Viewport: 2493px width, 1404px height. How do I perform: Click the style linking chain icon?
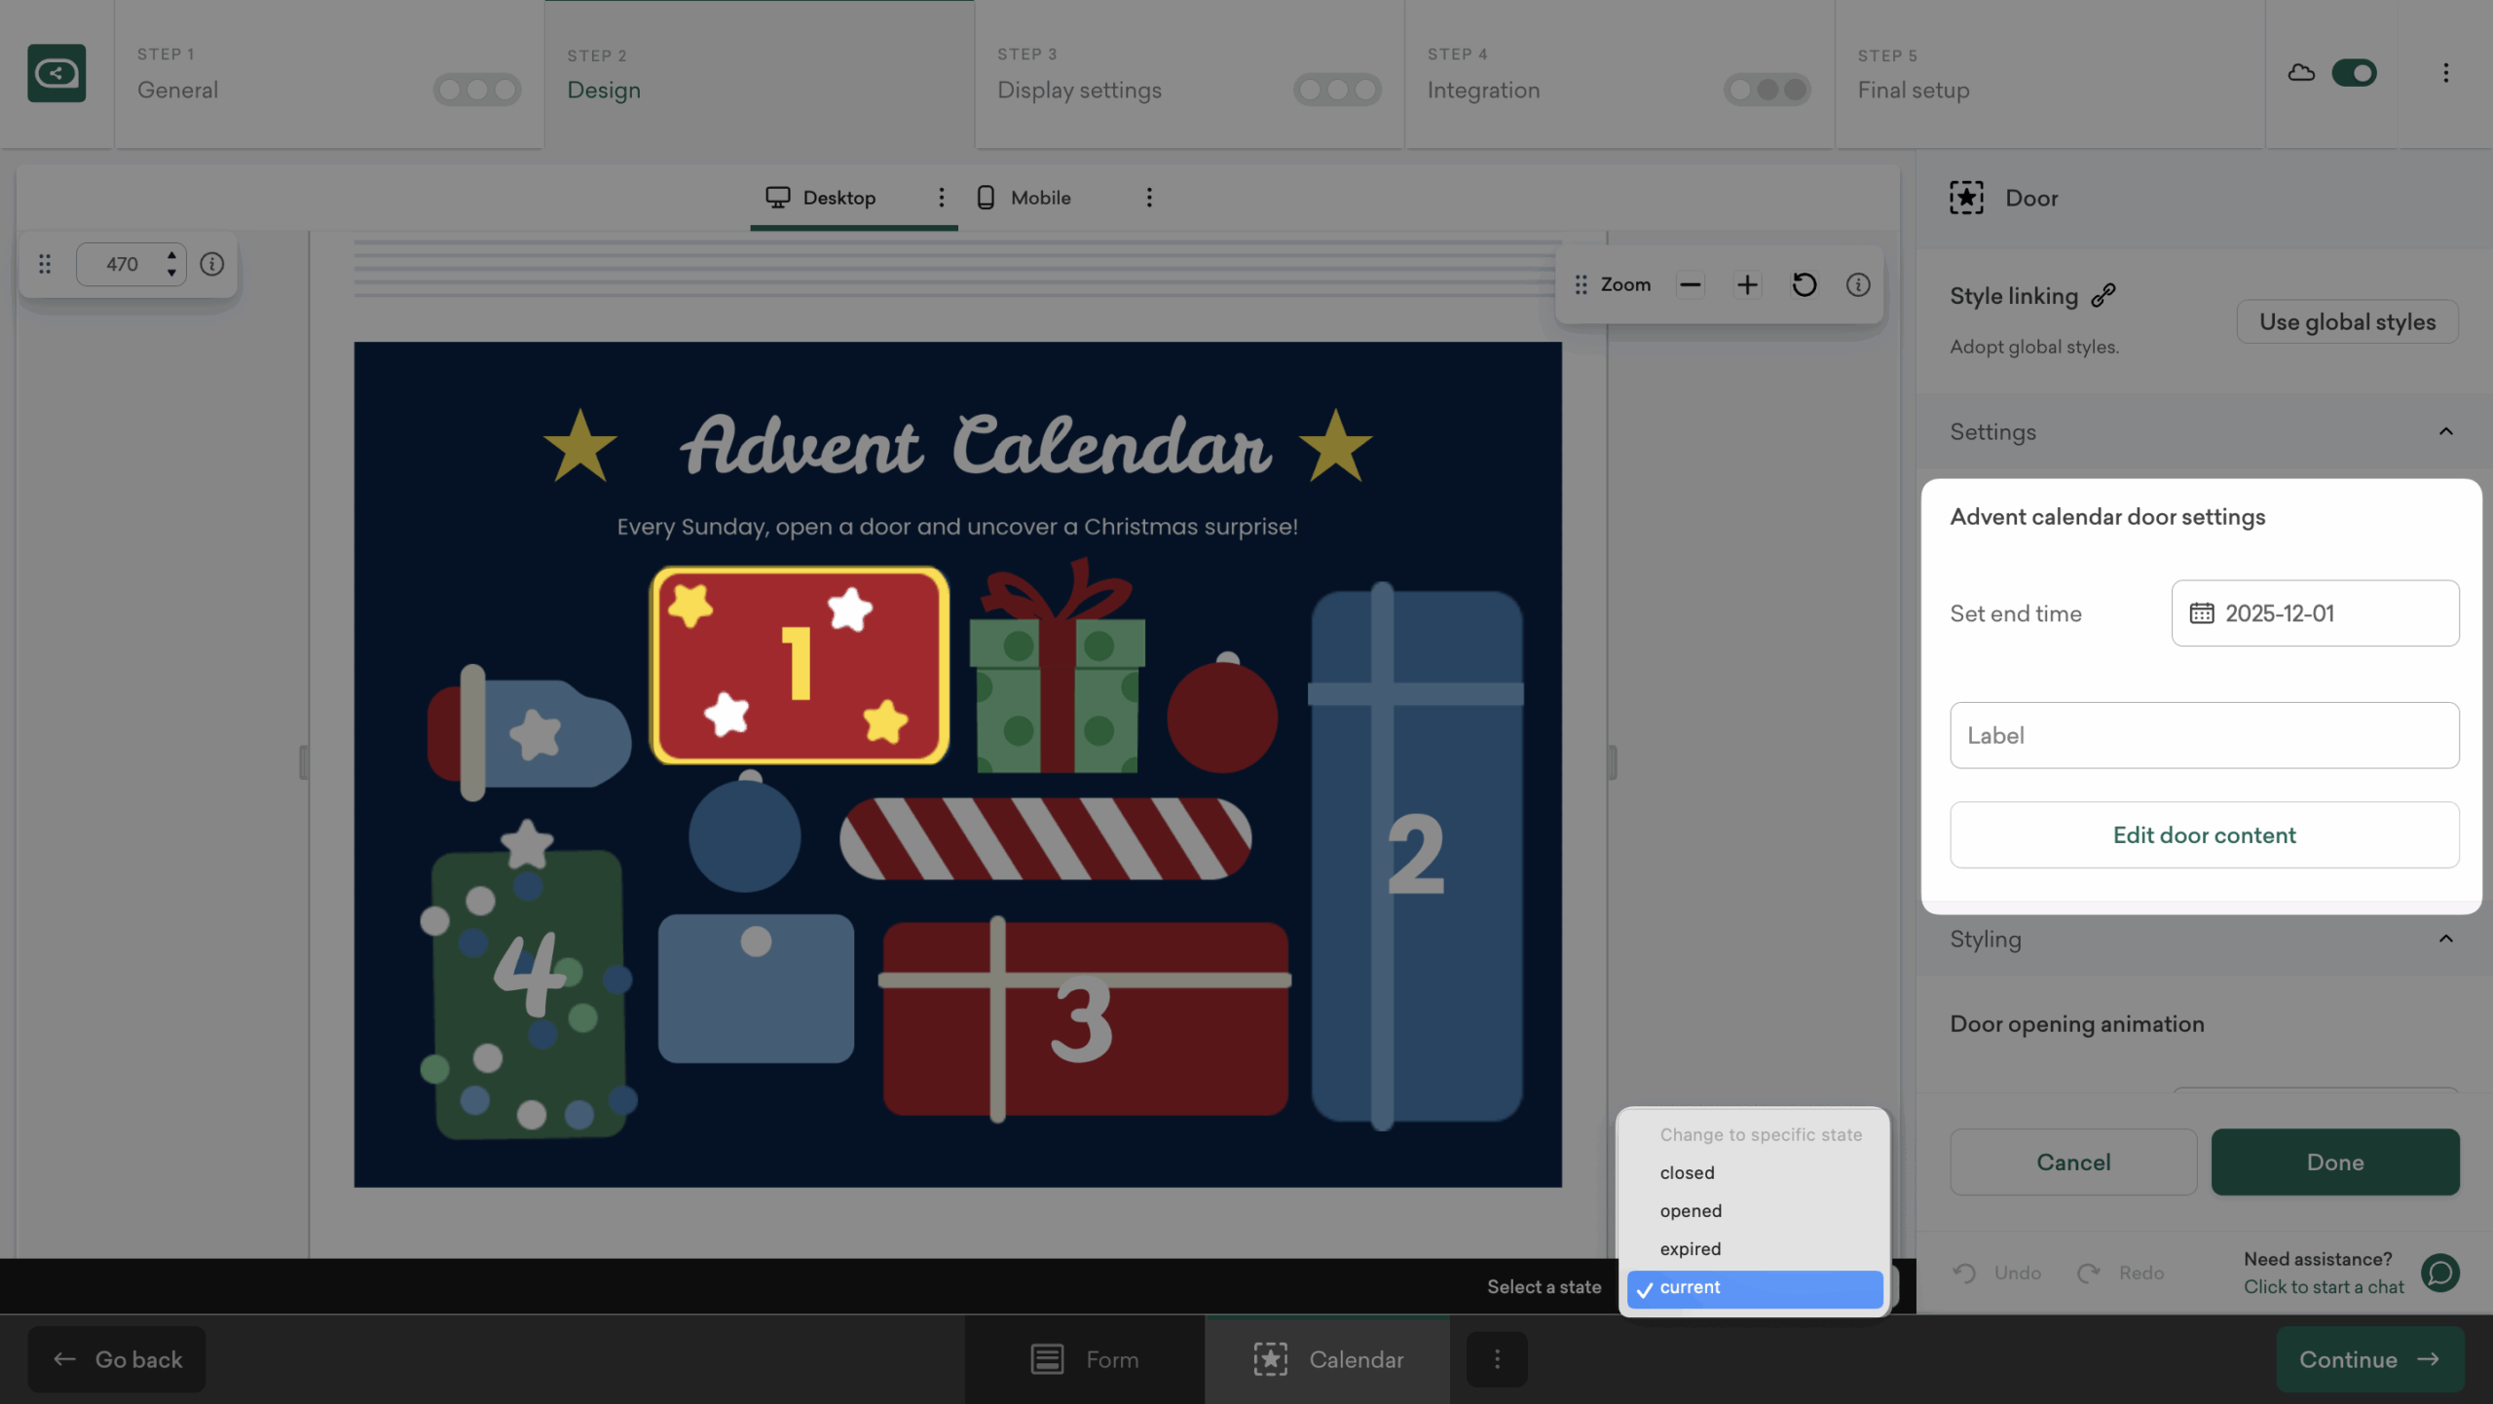point(2103,295)
